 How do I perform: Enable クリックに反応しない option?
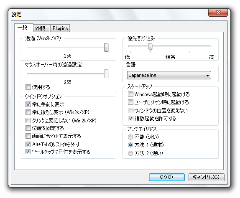(28, 120)
